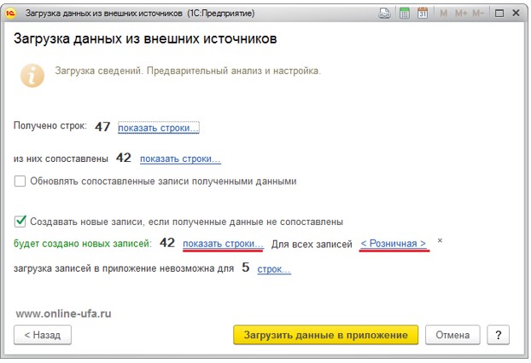Open 'строк...' link for 5 unloadable records
This screenshot has height=363, width=531.
274,269
